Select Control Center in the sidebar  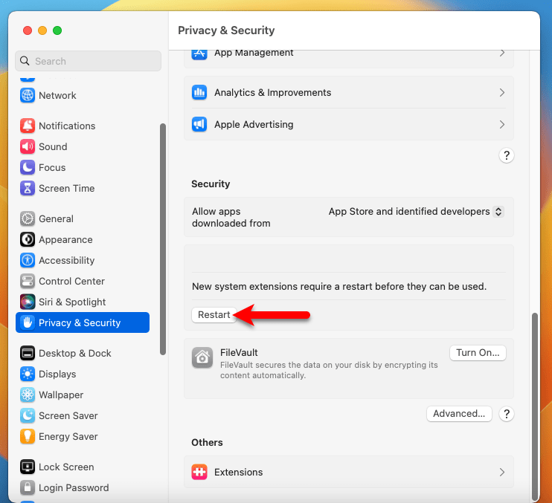click(71, 281)
